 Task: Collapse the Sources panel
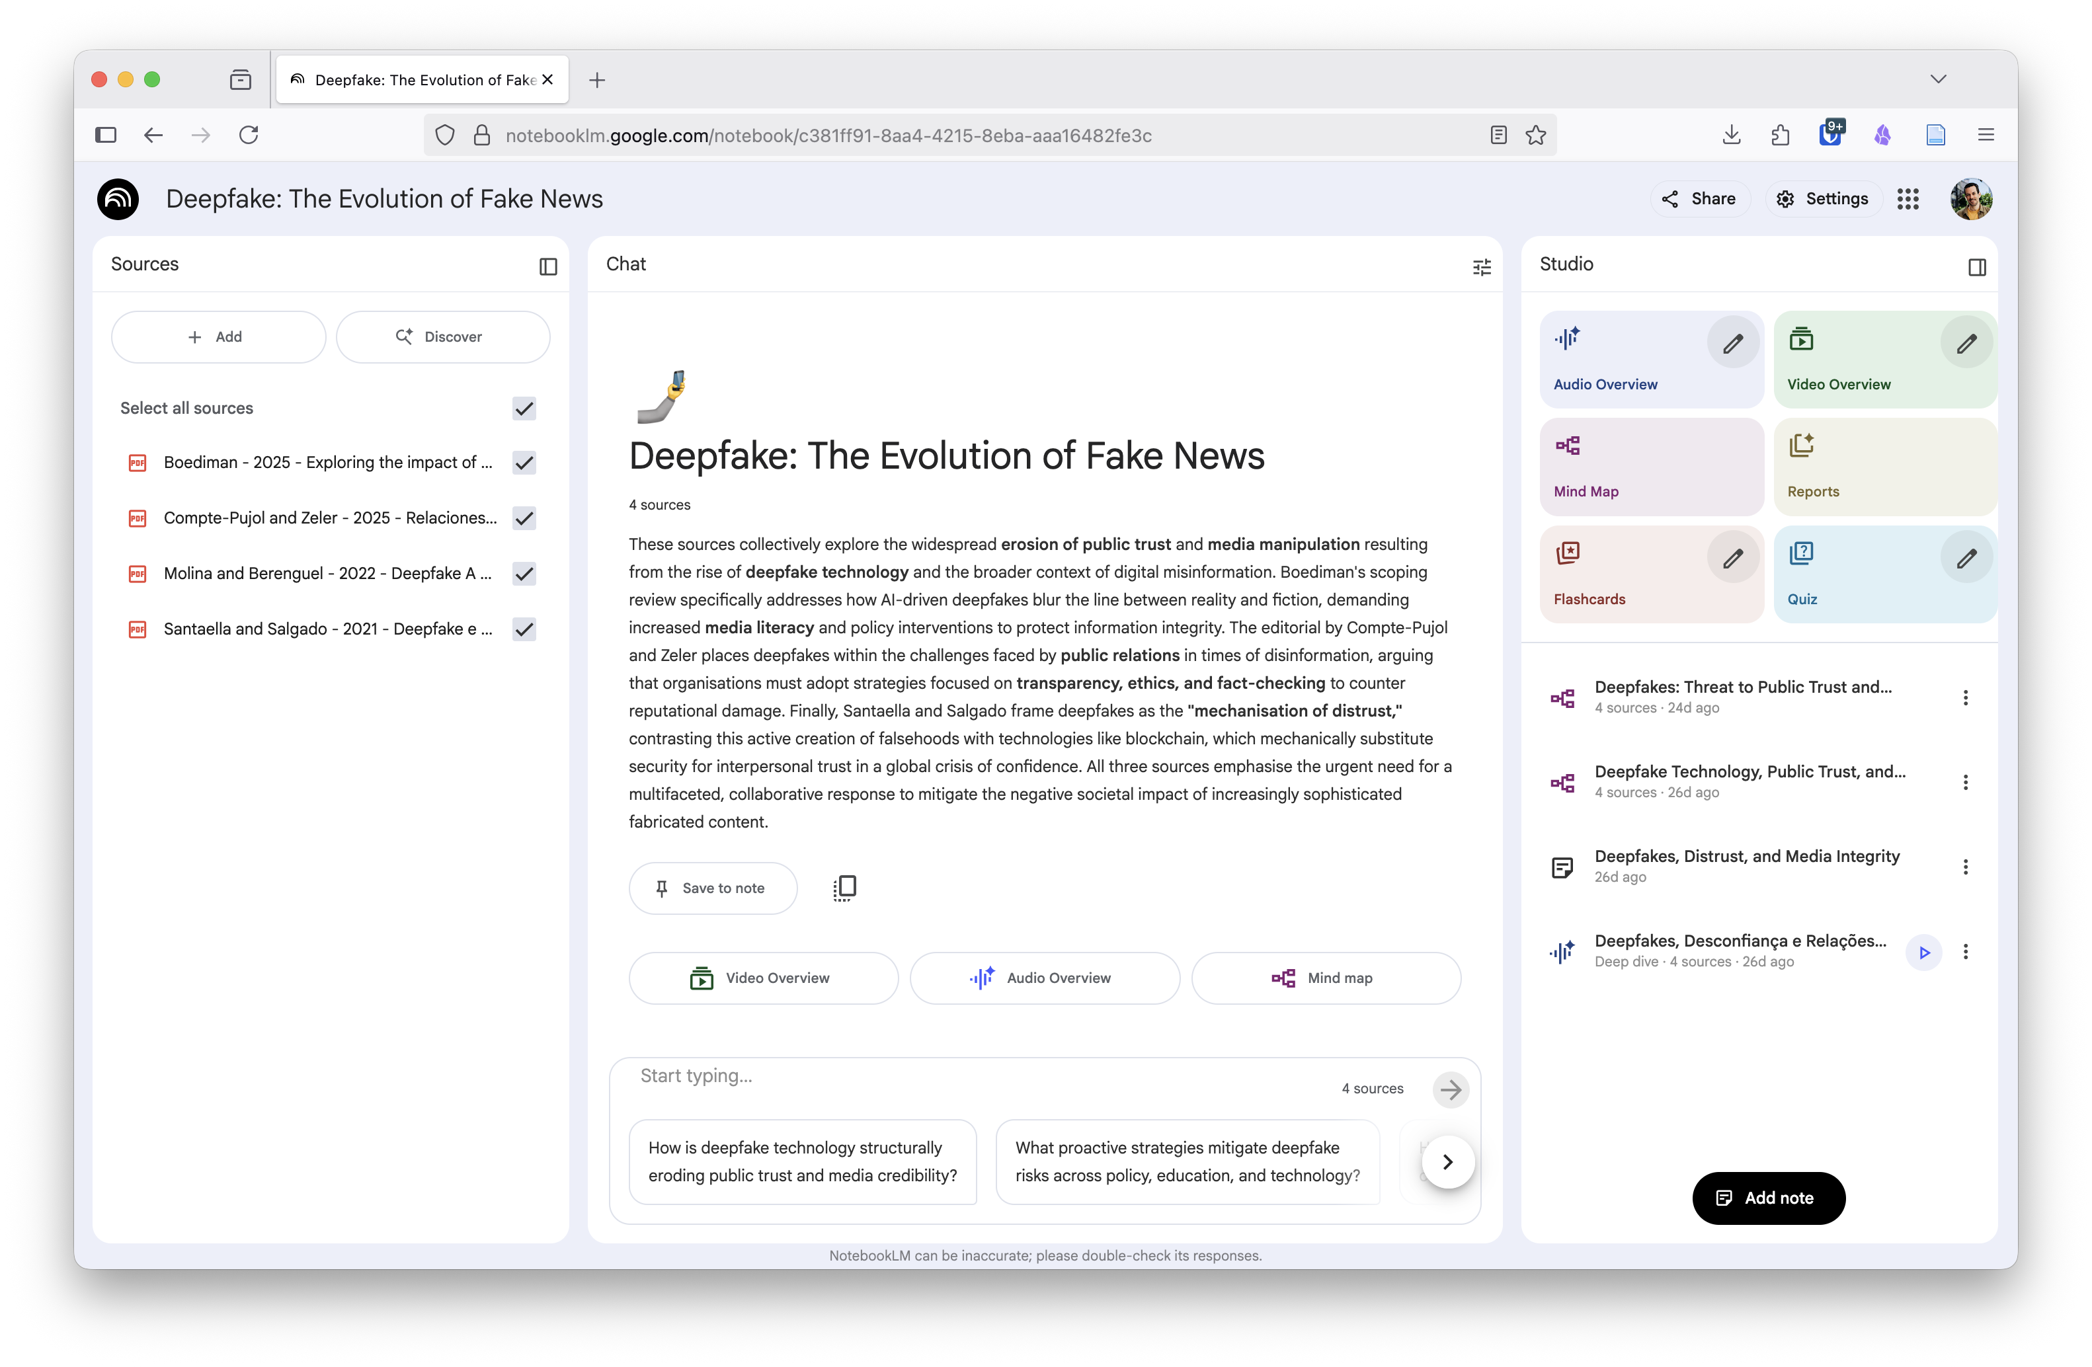click(547, 266)
